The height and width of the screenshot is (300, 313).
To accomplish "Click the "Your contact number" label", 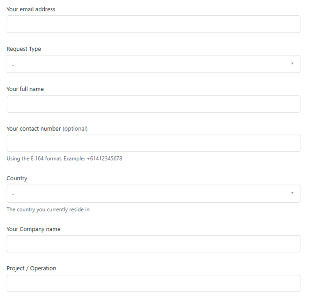I will point(34,129).
